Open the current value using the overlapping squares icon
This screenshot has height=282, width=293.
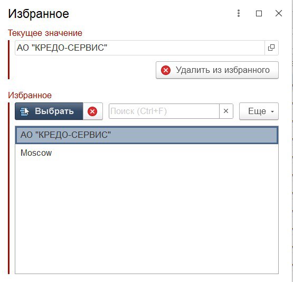pos(271,48)
